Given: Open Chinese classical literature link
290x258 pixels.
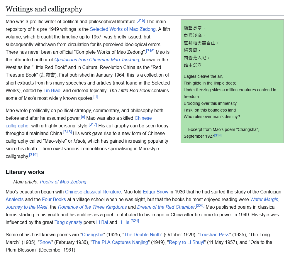Looking at the screenshot, I should [93, 192].
